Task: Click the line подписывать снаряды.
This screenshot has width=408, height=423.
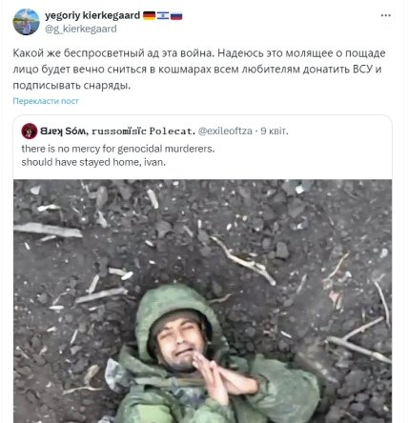Action: coord(71,86)
